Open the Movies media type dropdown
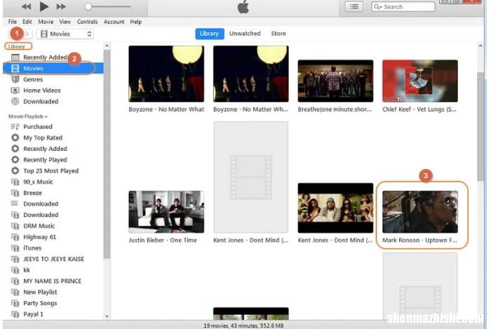 pyautogui.click(x=65, y=34)
